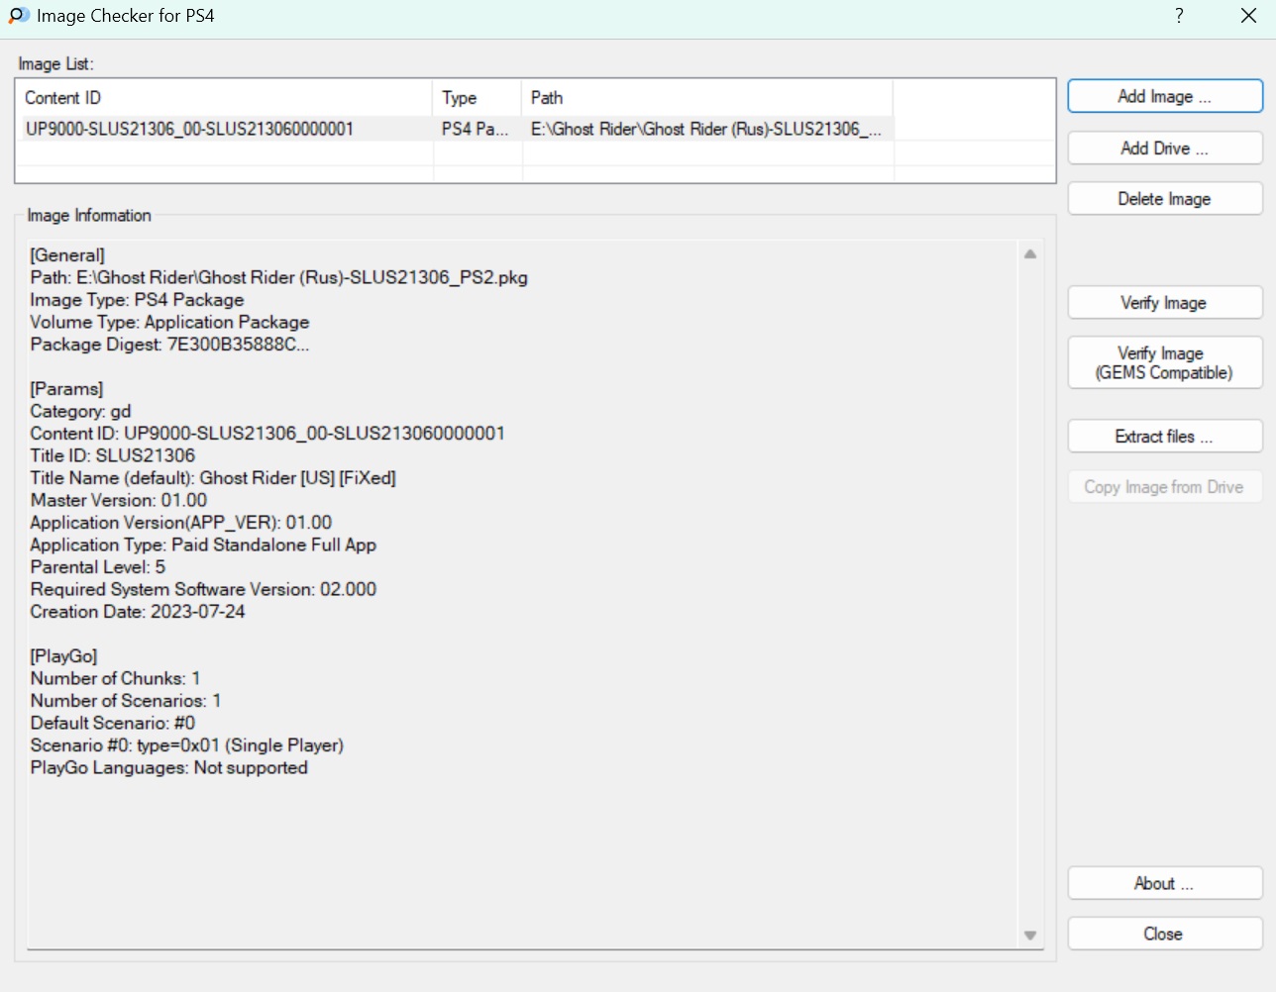Image resolution: width=1276 pixels, height=992 pixels.
Task: Click the Add Image button
Action: pyautogui.click(x=1165, y=97)
